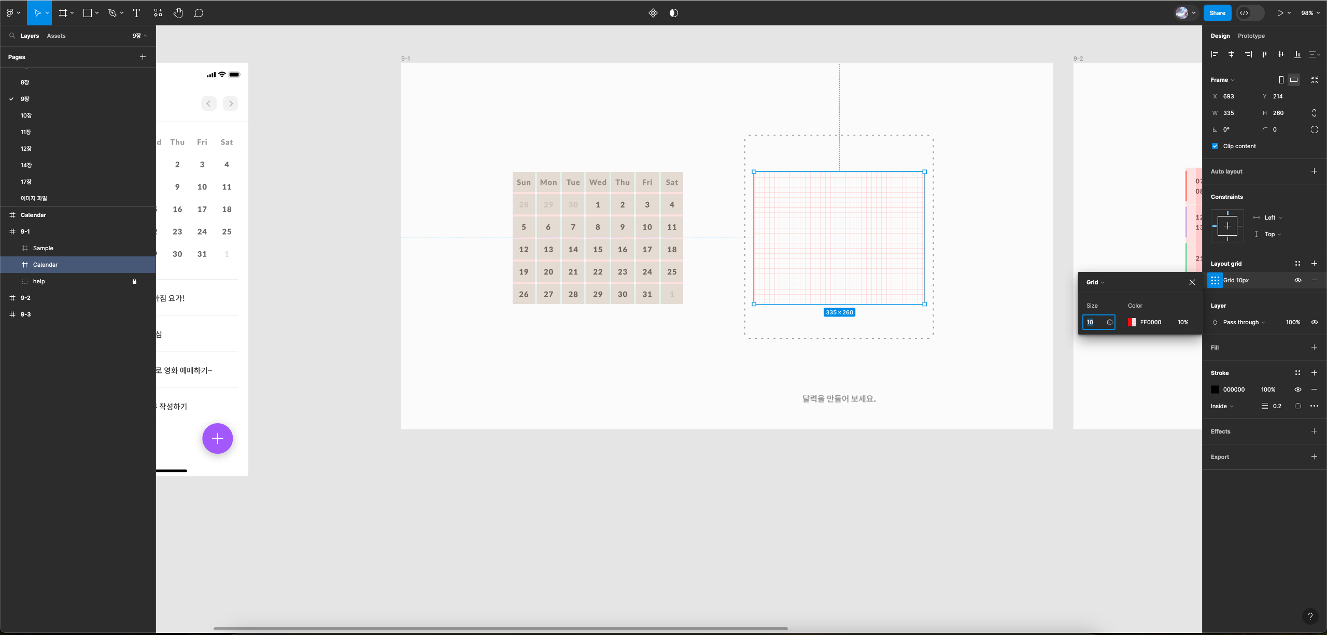Open the Resources tool icon
Screen dimensions: 1327x635
[x=158, y=13]
